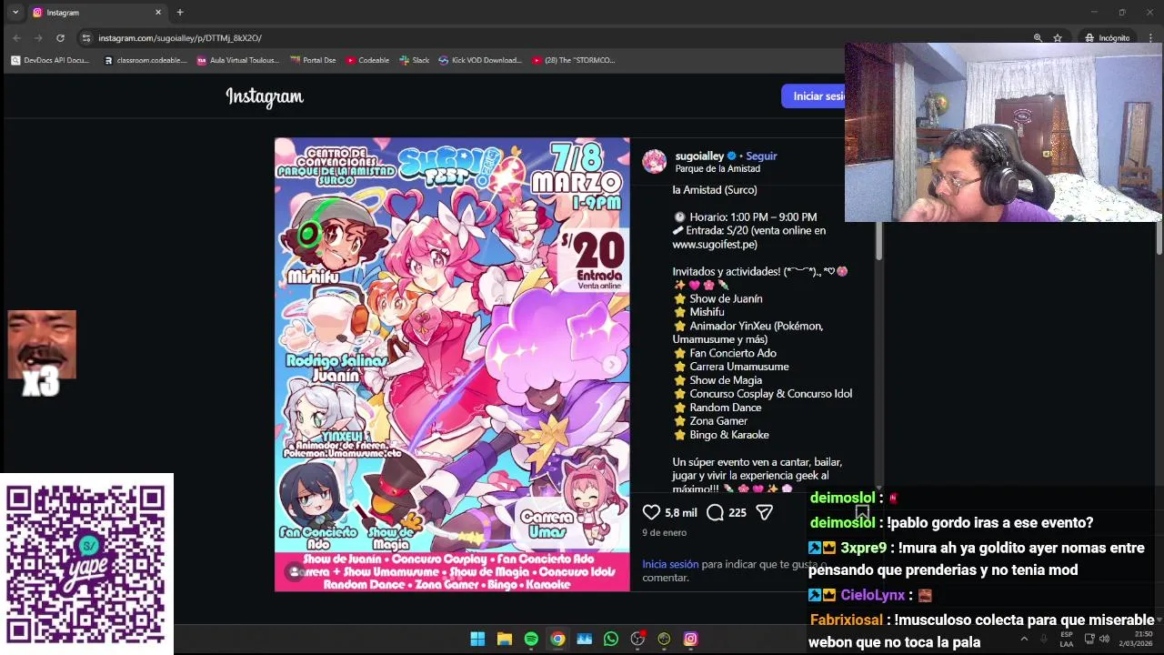The width and height of the screenshot is (1164, 655).
Task: Open Slack bookmark
Action: (415, 60)
